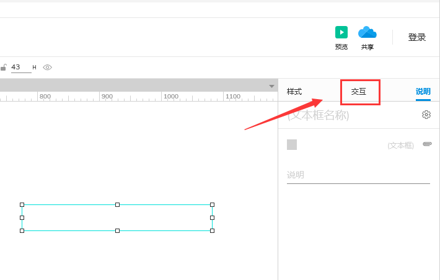Click the top-left resize handle of text box
The width and height of the screenshot is (440, 280).
click(22, 205)
